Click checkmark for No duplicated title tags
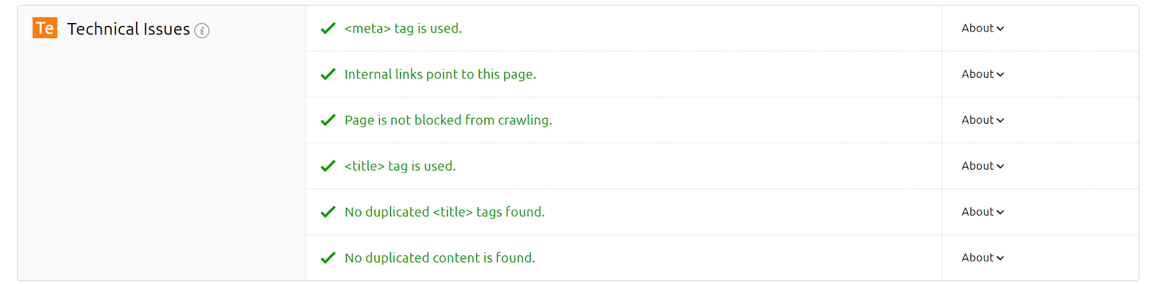Screen dimensions: 1151x284 [328, 212]
